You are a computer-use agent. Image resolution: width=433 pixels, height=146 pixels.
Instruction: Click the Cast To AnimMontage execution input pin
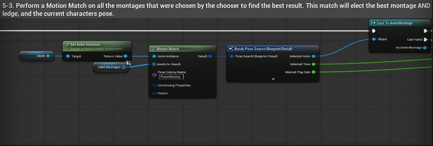click(374, 31)
